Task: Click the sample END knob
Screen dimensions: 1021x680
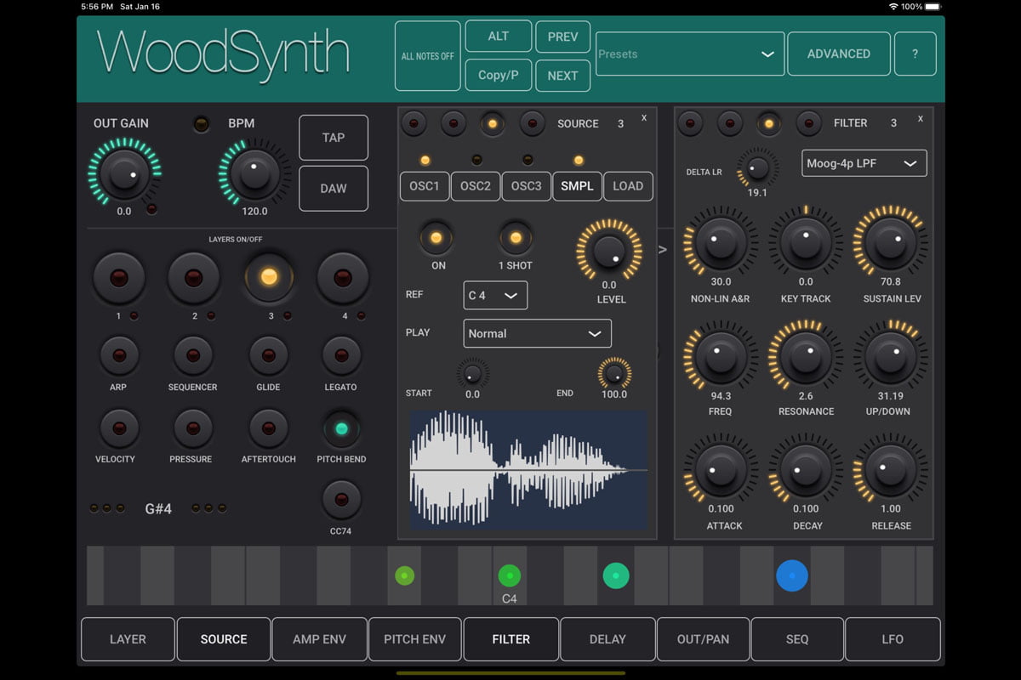Action: pos(614,372)
